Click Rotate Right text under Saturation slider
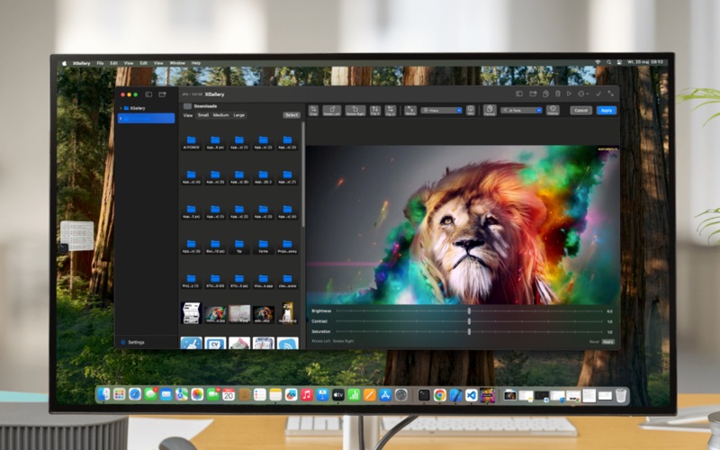 point(343,341)
